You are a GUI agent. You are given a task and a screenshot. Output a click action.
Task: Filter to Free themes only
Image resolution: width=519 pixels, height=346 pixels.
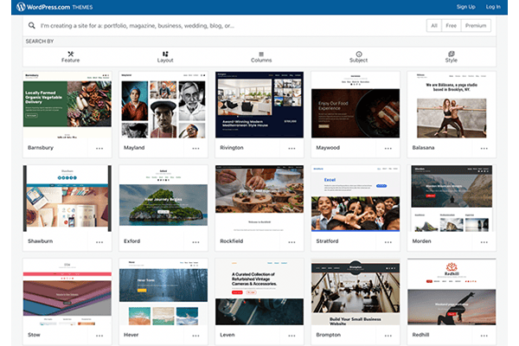coord(451,25)
